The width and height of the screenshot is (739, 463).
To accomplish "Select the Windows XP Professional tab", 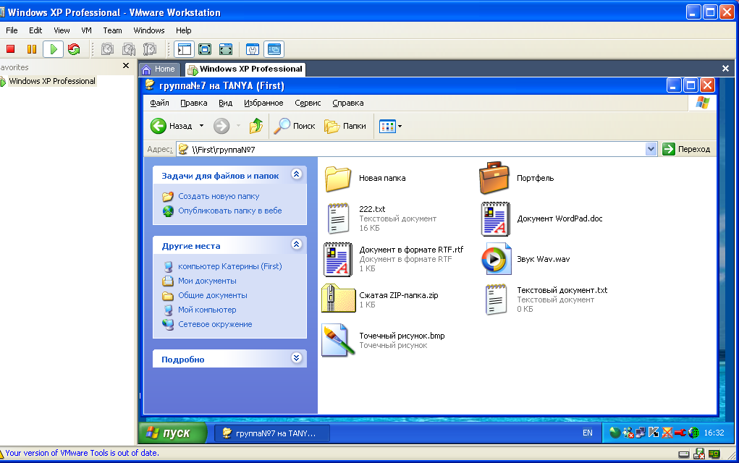I will pyautogui.click(x=245, y=69).
